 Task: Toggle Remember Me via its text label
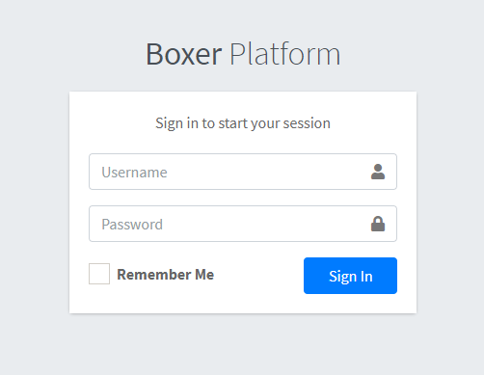(166, 275)
